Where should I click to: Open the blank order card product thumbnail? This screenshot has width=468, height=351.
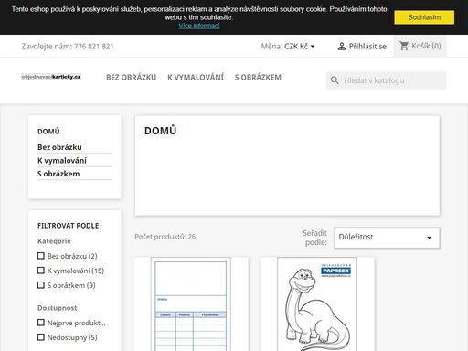[191, 304]
